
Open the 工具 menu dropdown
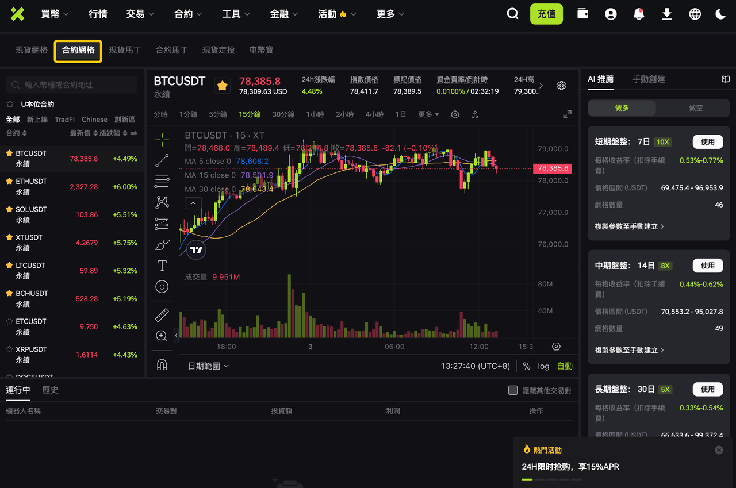pyautogui.click(x=236, y=14)
